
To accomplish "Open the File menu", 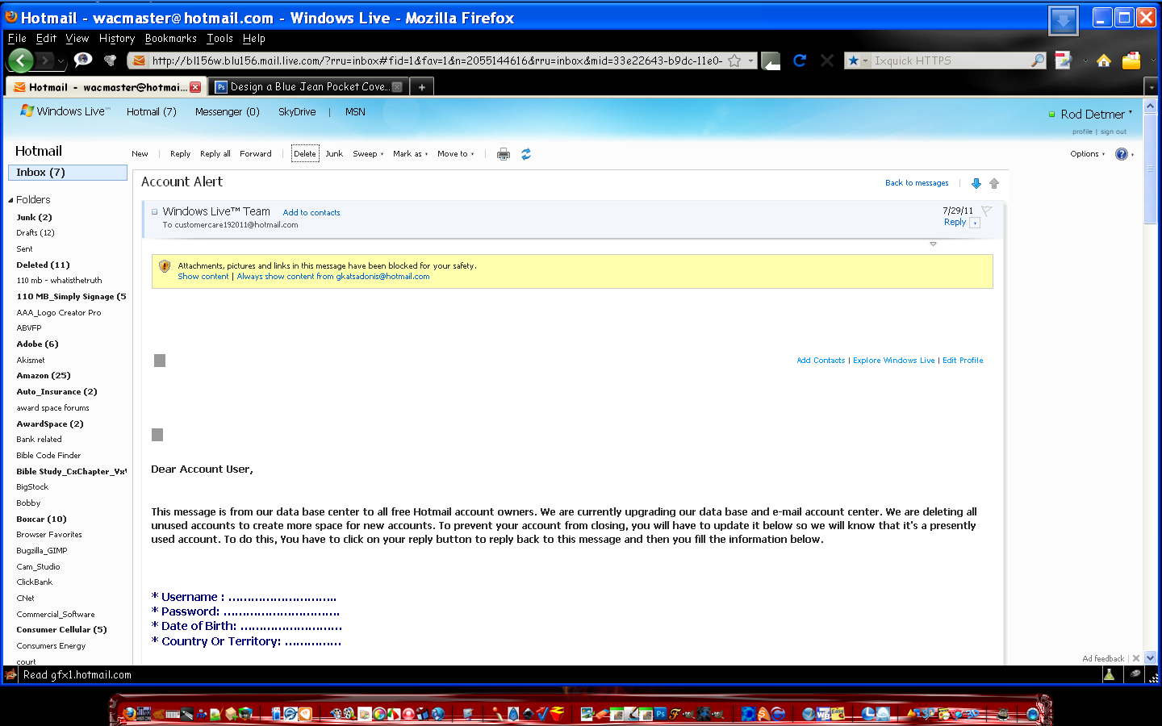I will pos(17,38).
